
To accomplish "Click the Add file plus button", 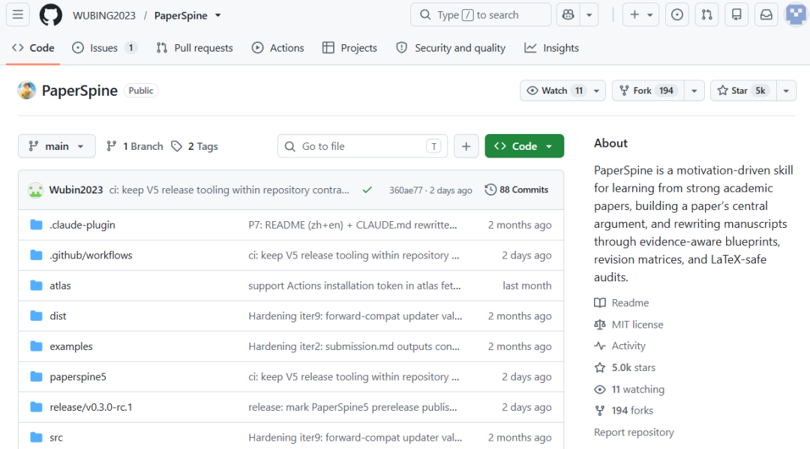I will pos(466,146).
